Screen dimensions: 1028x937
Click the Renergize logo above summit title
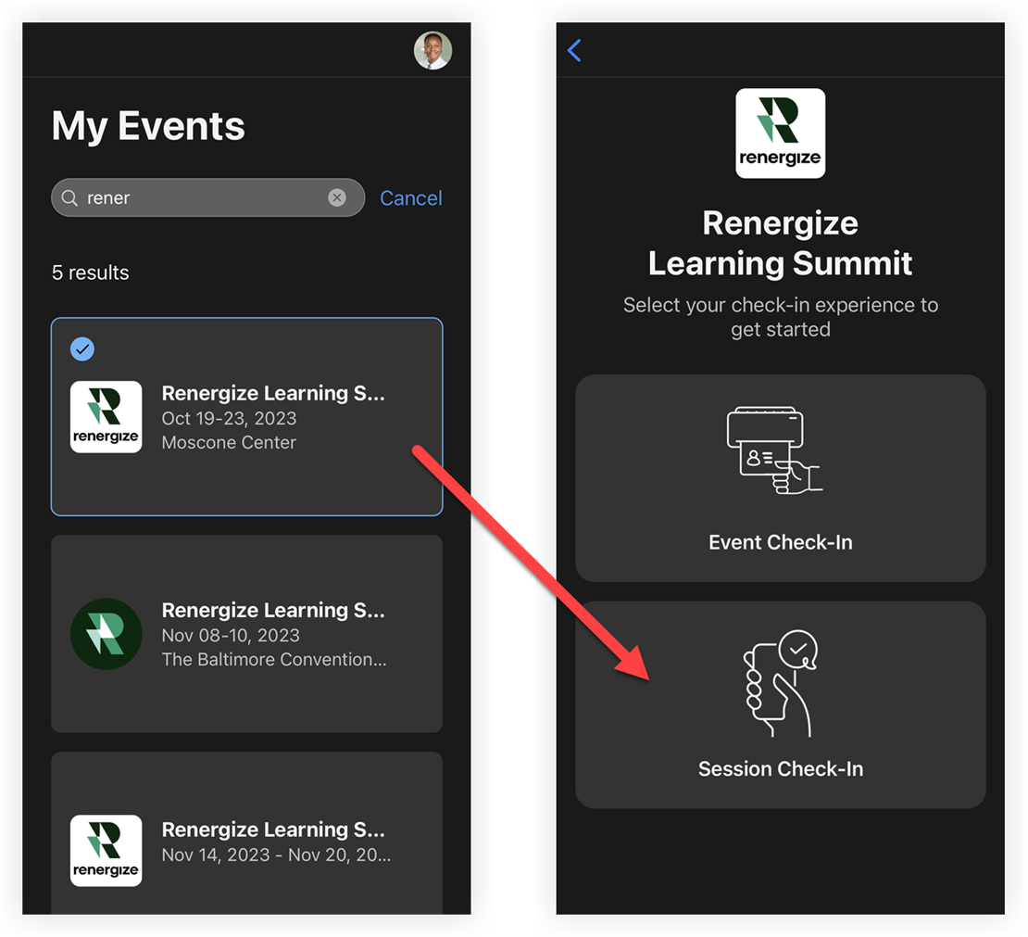click(780, 133)
